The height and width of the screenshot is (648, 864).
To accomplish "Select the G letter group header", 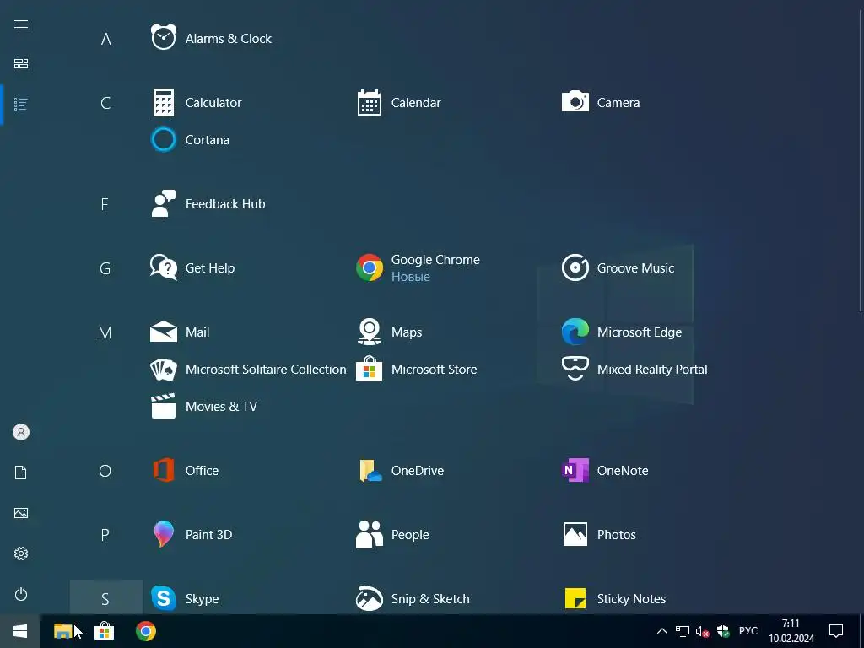I will (105, 268).
